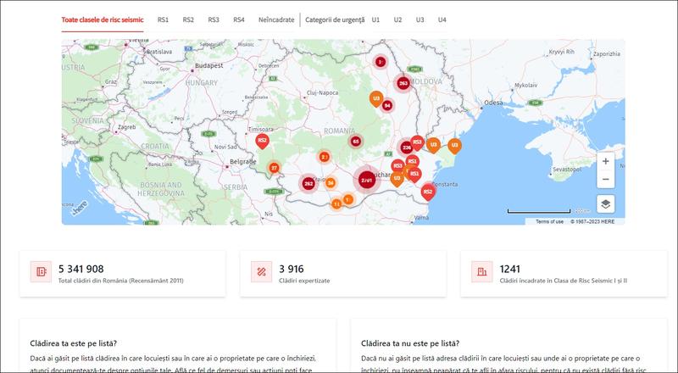This screenshot has height=373, width=678.
Task: Open the 263 cluster marker near Moldova
Action: click(403, 83)
